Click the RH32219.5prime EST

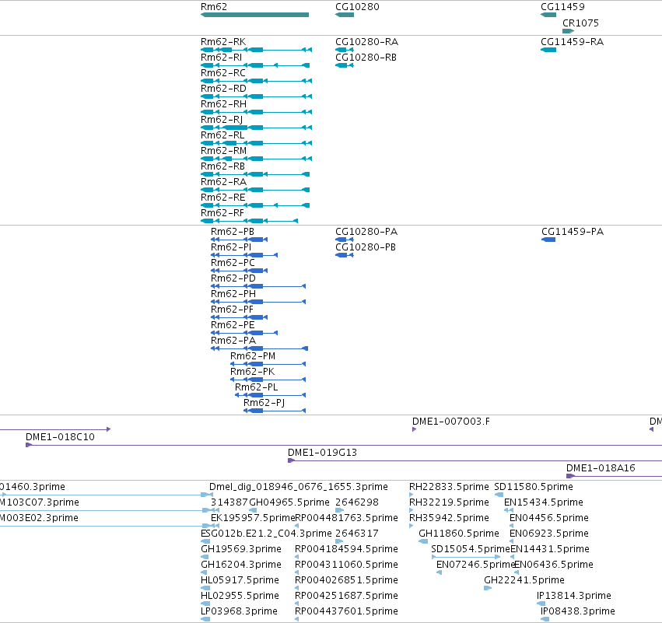click(x=449, y=502)
